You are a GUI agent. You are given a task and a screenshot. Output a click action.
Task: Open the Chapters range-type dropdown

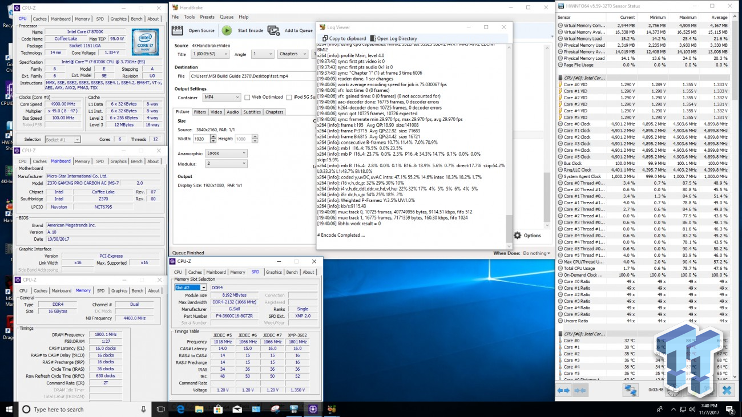point(293,54)
